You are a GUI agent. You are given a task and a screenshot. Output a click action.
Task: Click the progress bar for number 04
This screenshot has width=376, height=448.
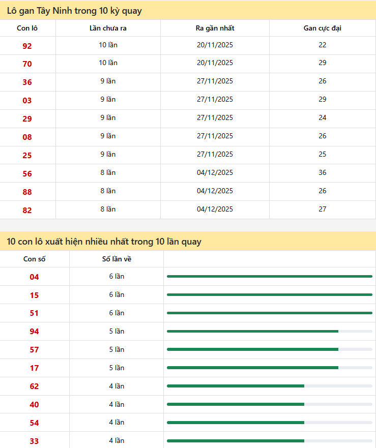(x=269, y=276)
